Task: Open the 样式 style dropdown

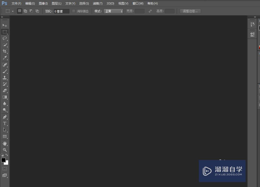Action: pos(113,11)
